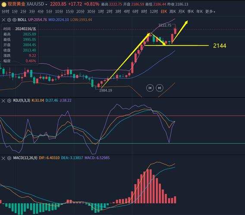Click the BOLL indicator name label
The height and width of the screenshot is (215, 245).
[22, 20]
